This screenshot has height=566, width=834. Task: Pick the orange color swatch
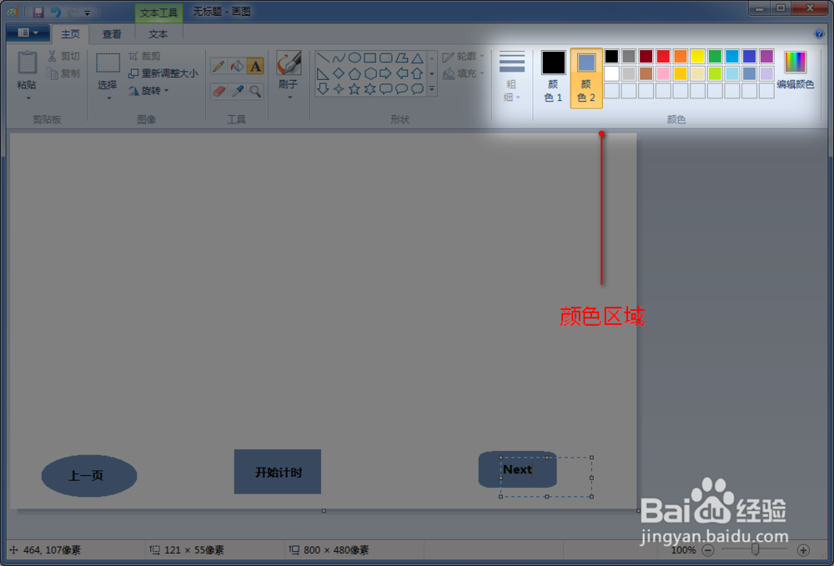pyautogui.click(x=681, y=57)
